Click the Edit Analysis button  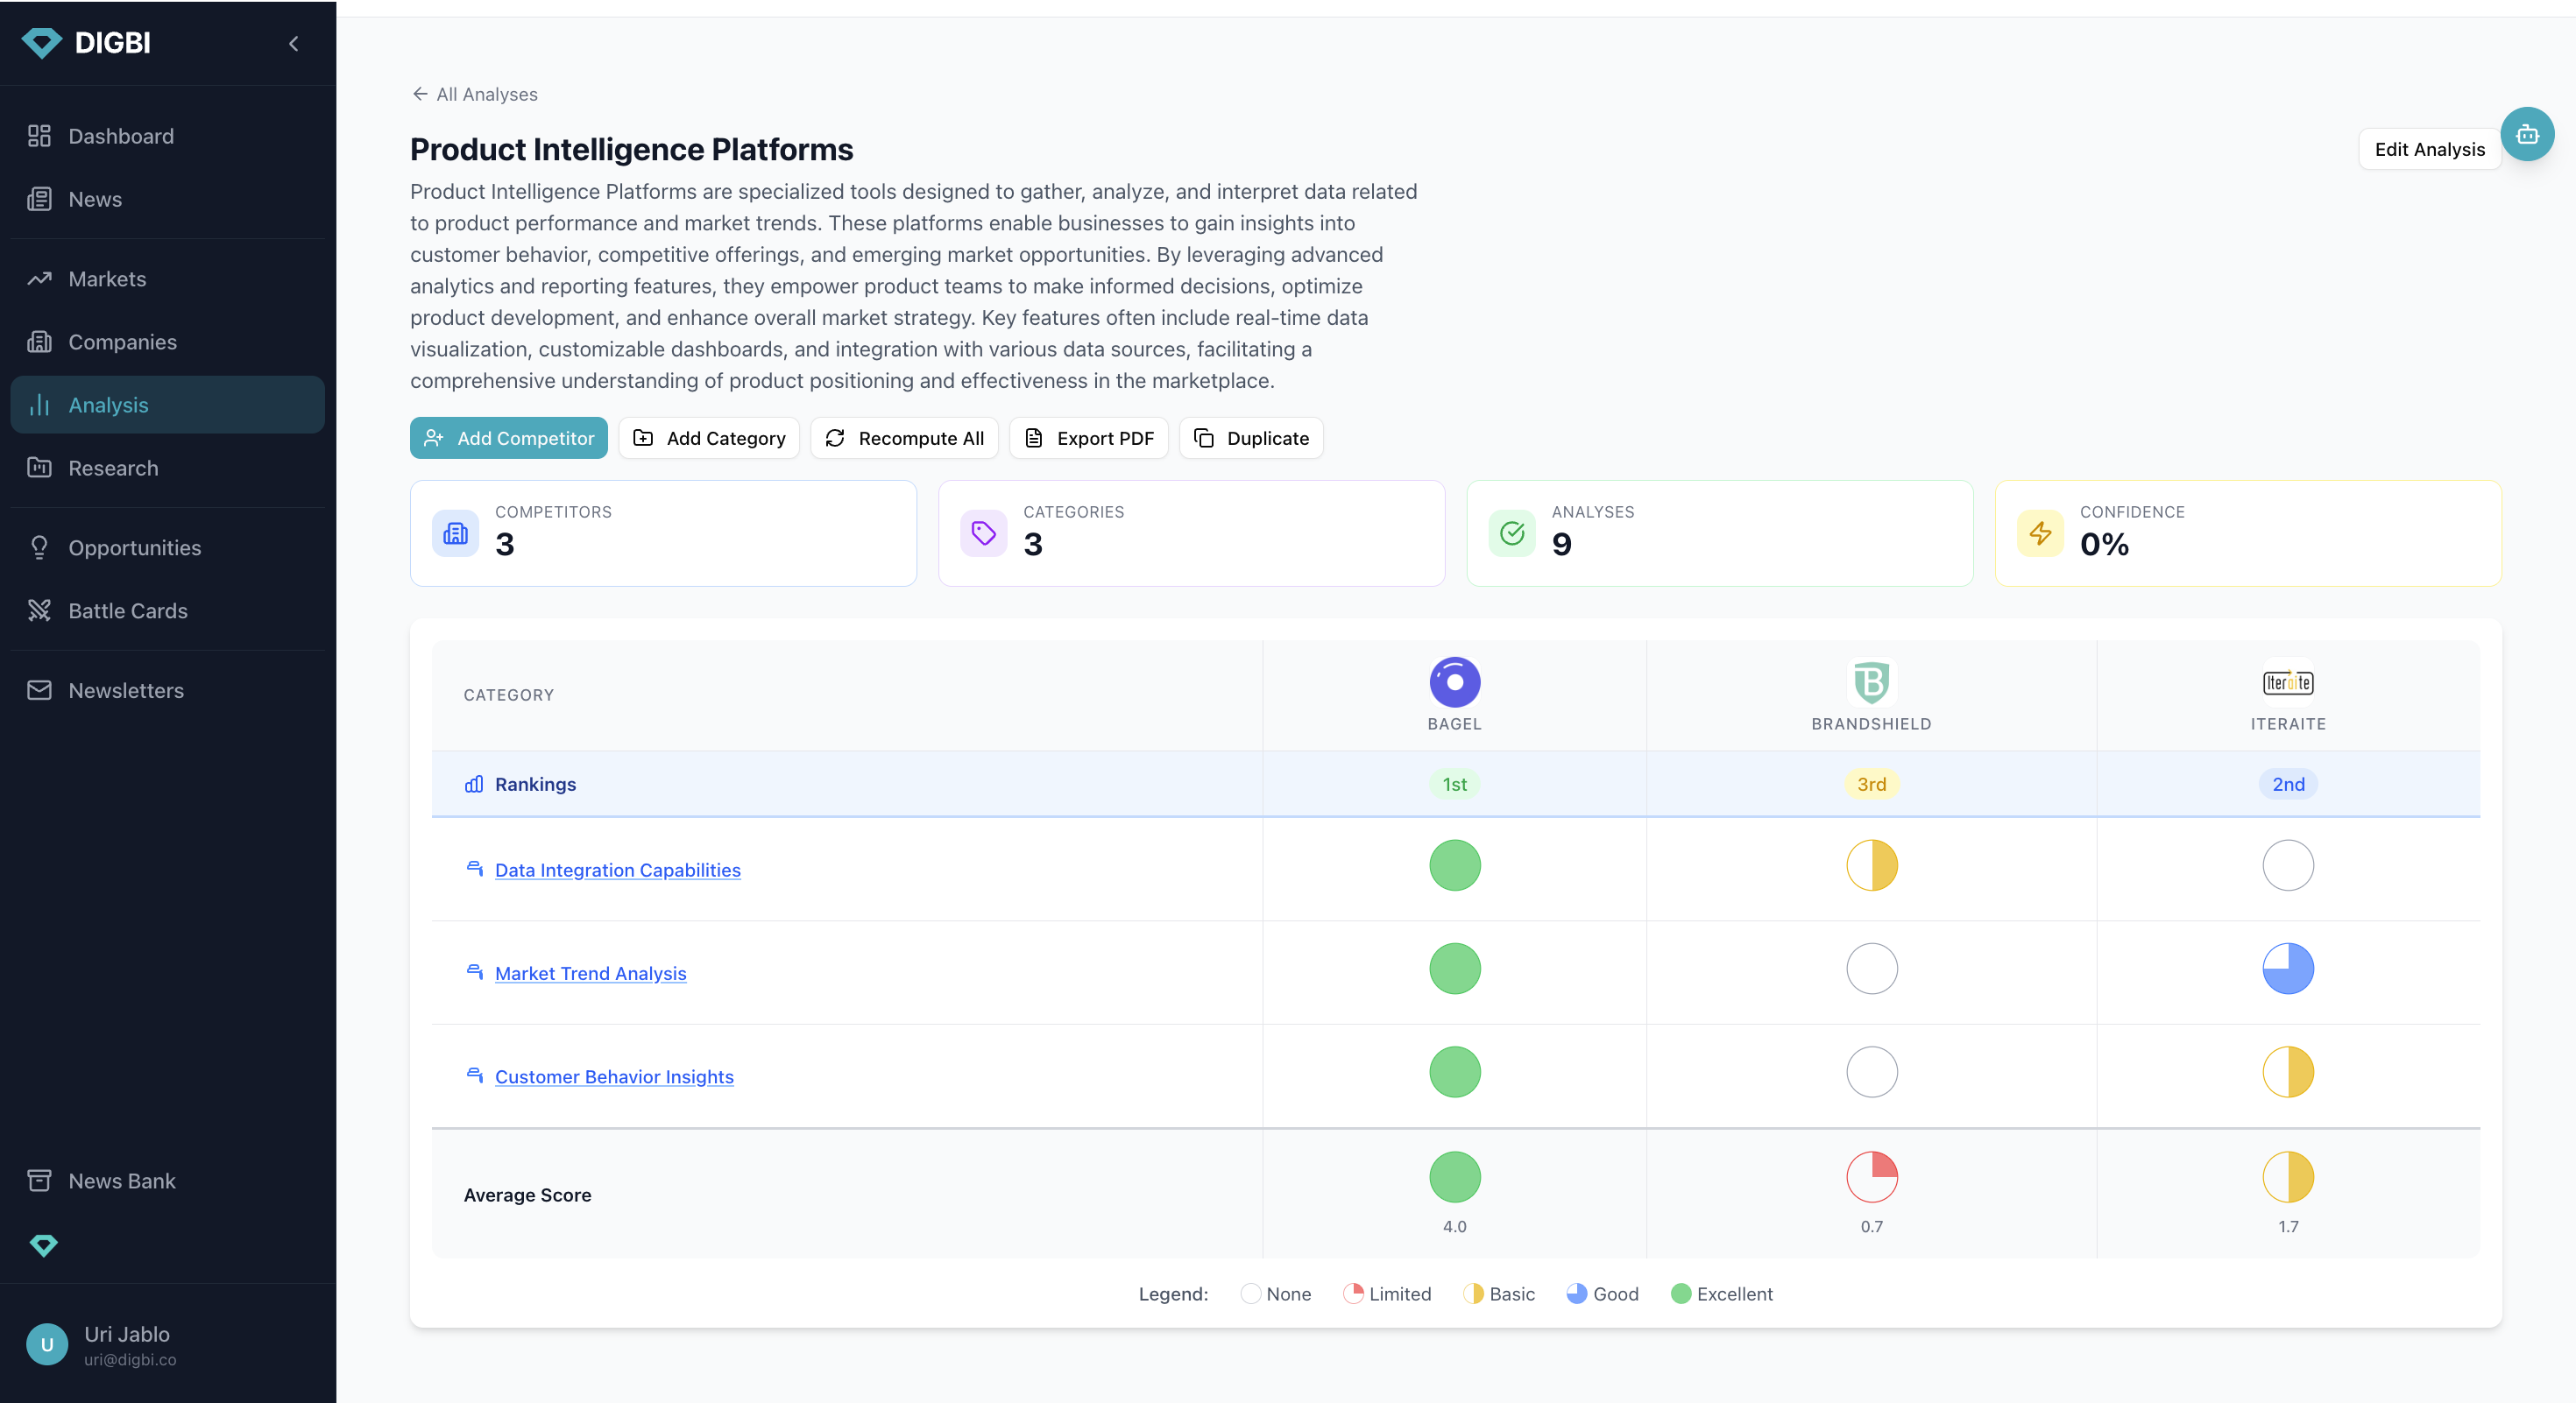pyautogui.click(x=2428, y=149)
